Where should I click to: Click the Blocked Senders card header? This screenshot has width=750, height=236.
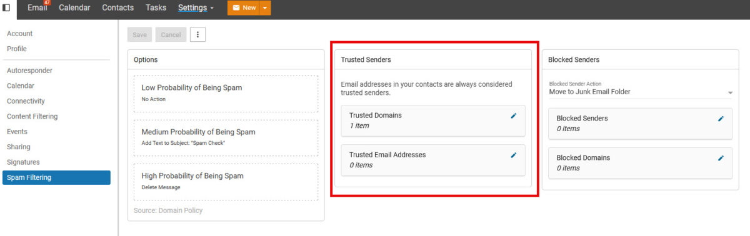(640, 60)
